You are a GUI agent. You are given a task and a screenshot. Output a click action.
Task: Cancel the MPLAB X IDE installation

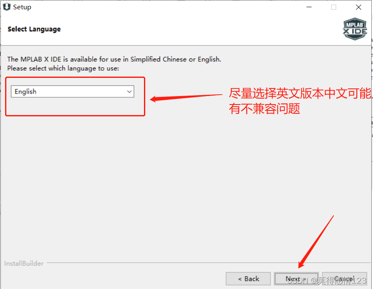coord(345,278)
